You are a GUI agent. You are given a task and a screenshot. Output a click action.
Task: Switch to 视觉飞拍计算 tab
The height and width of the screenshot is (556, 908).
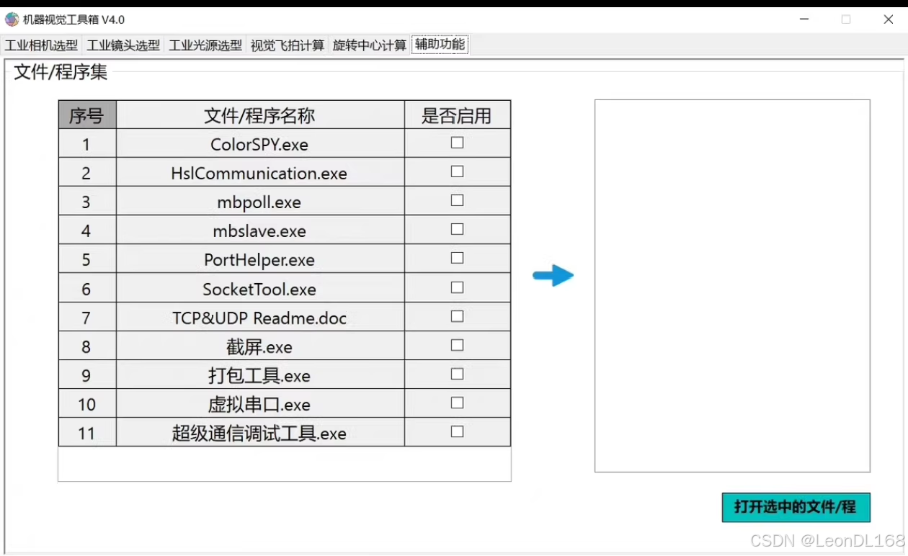tap(287, 44)
